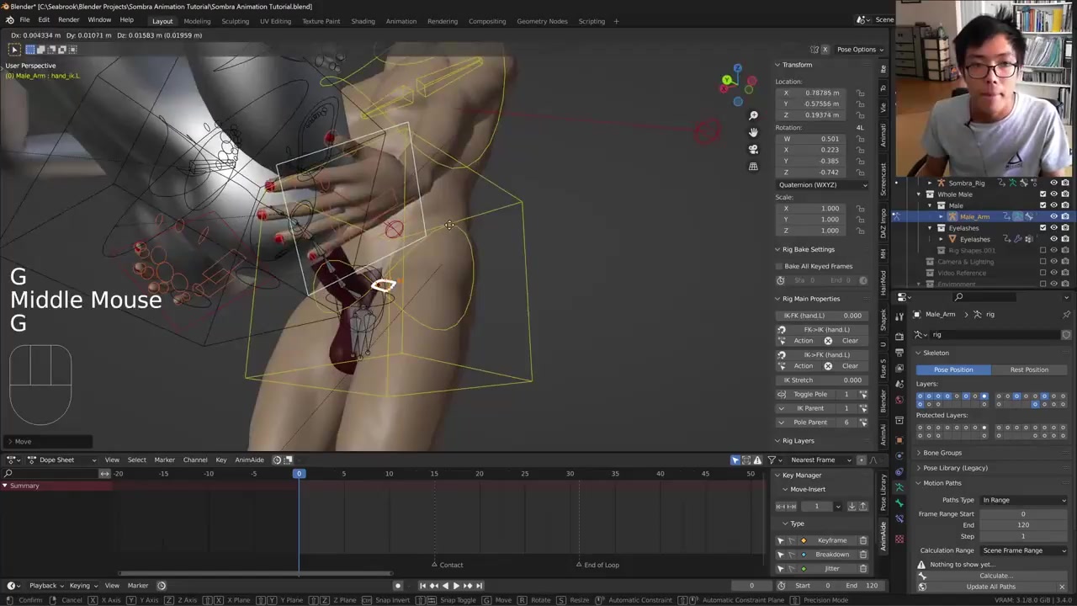Screen dimensions: 1077x606
Task: Click the play animation button
Action: tap(456, 586)
